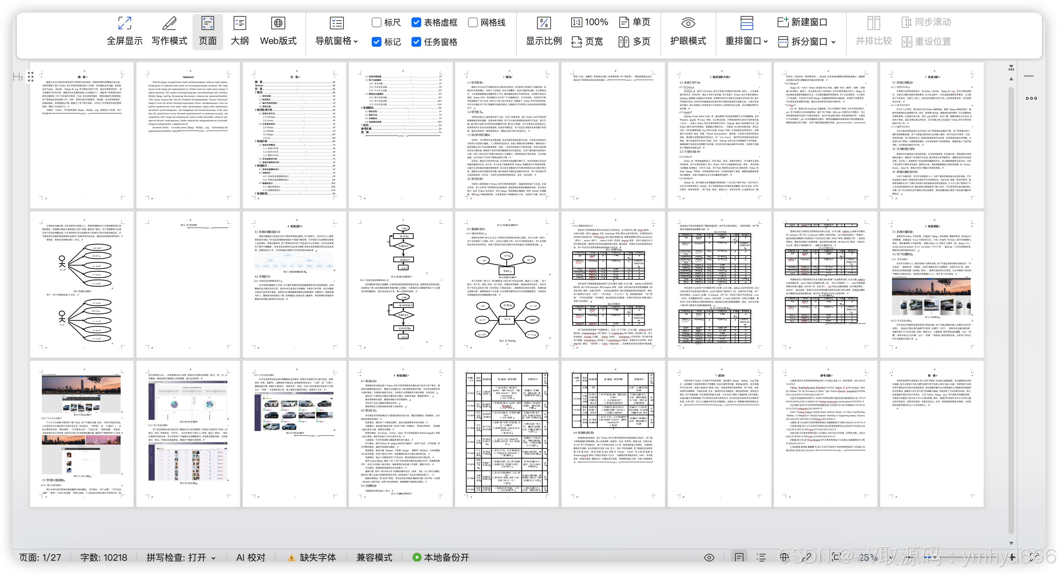The width and height of the screenshot is (1058, 574).
Task: Expand the split window (拆分窗口) dropdown
Action: tap(833, 42)
